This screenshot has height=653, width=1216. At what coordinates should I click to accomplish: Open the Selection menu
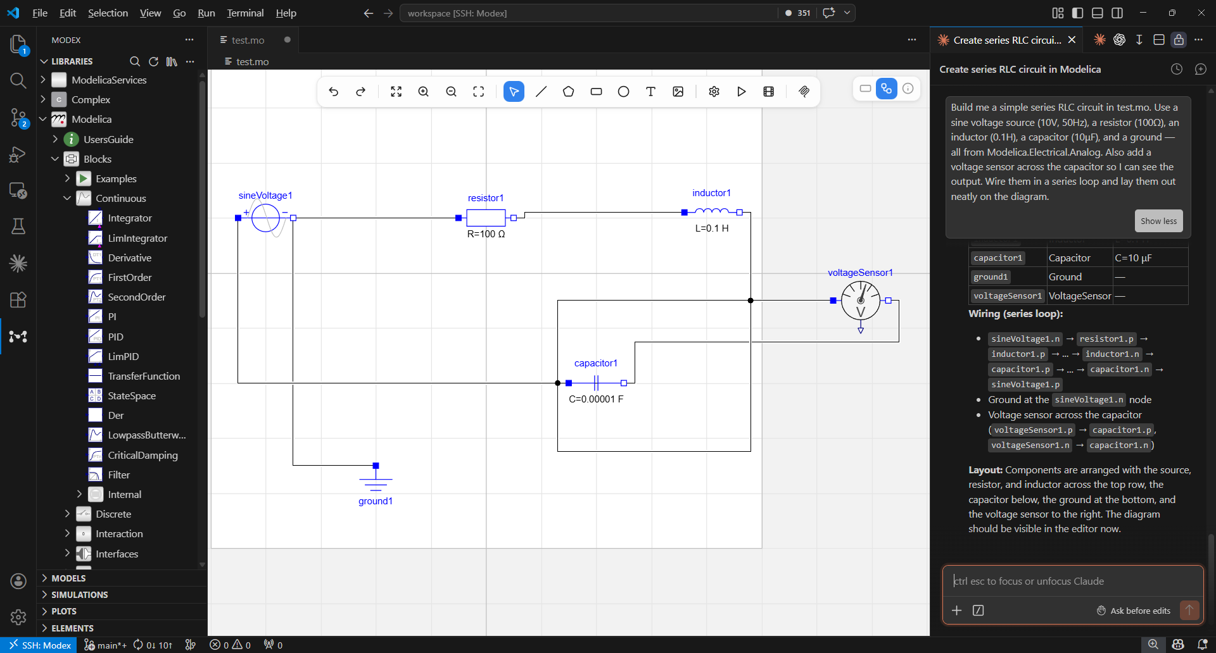pyautogui.click(x=107, y=13)
